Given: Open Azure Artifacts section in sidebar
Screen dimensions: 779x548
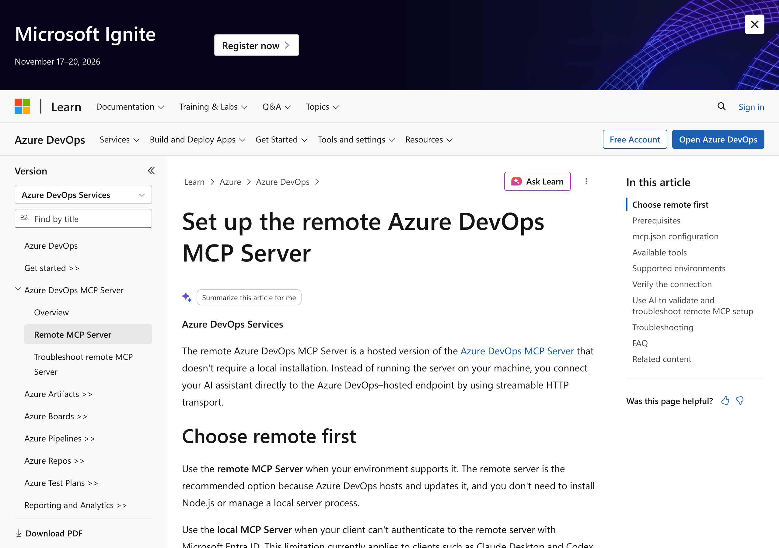Looking at the screenshot, I should click(58, 394).
